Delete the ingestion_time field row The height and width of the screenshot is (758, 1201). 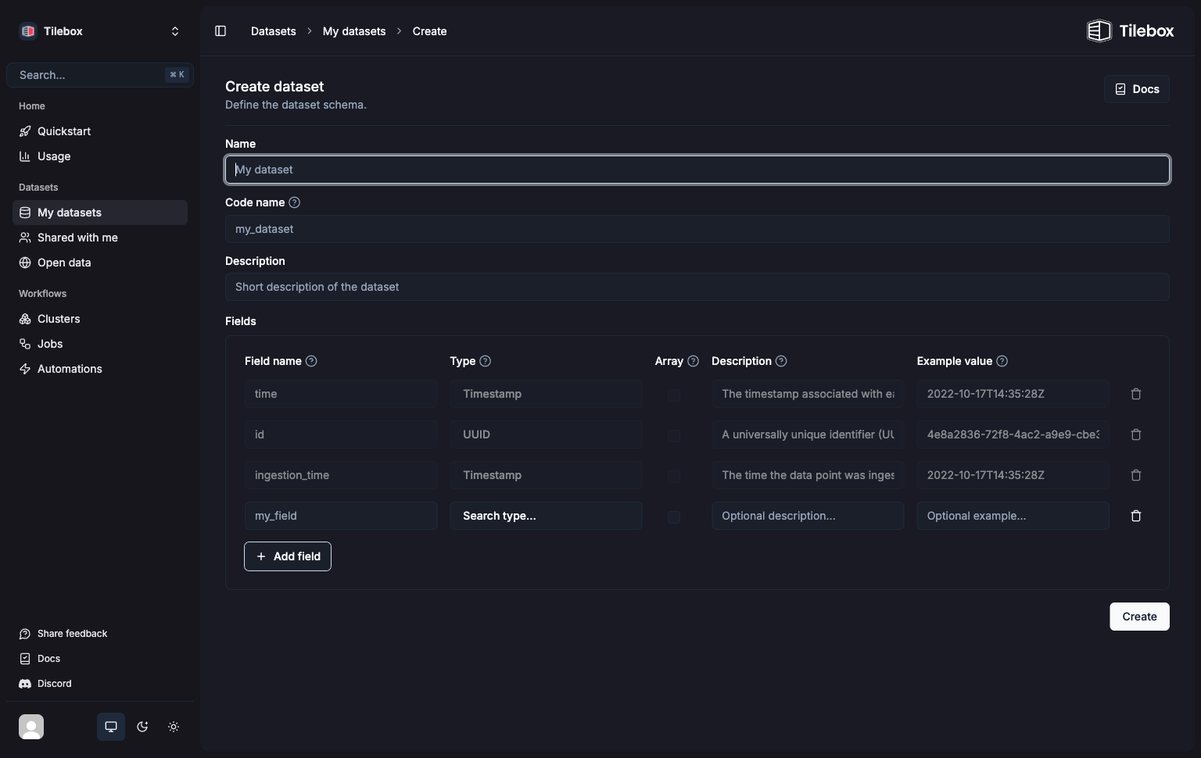click(x=1136, y=475)
